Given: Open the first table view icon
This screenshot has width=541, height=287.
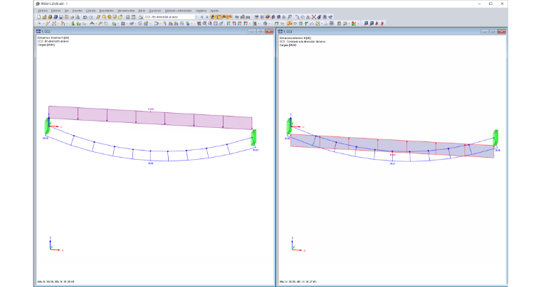Looking at the screenshot, I should [x=127, y=17].
